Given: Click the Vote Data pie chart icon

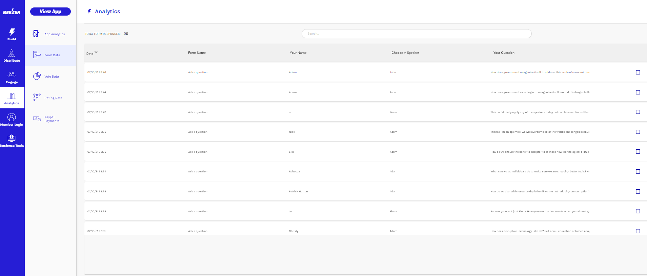Looking at the screenshot, I should (37, 76).
